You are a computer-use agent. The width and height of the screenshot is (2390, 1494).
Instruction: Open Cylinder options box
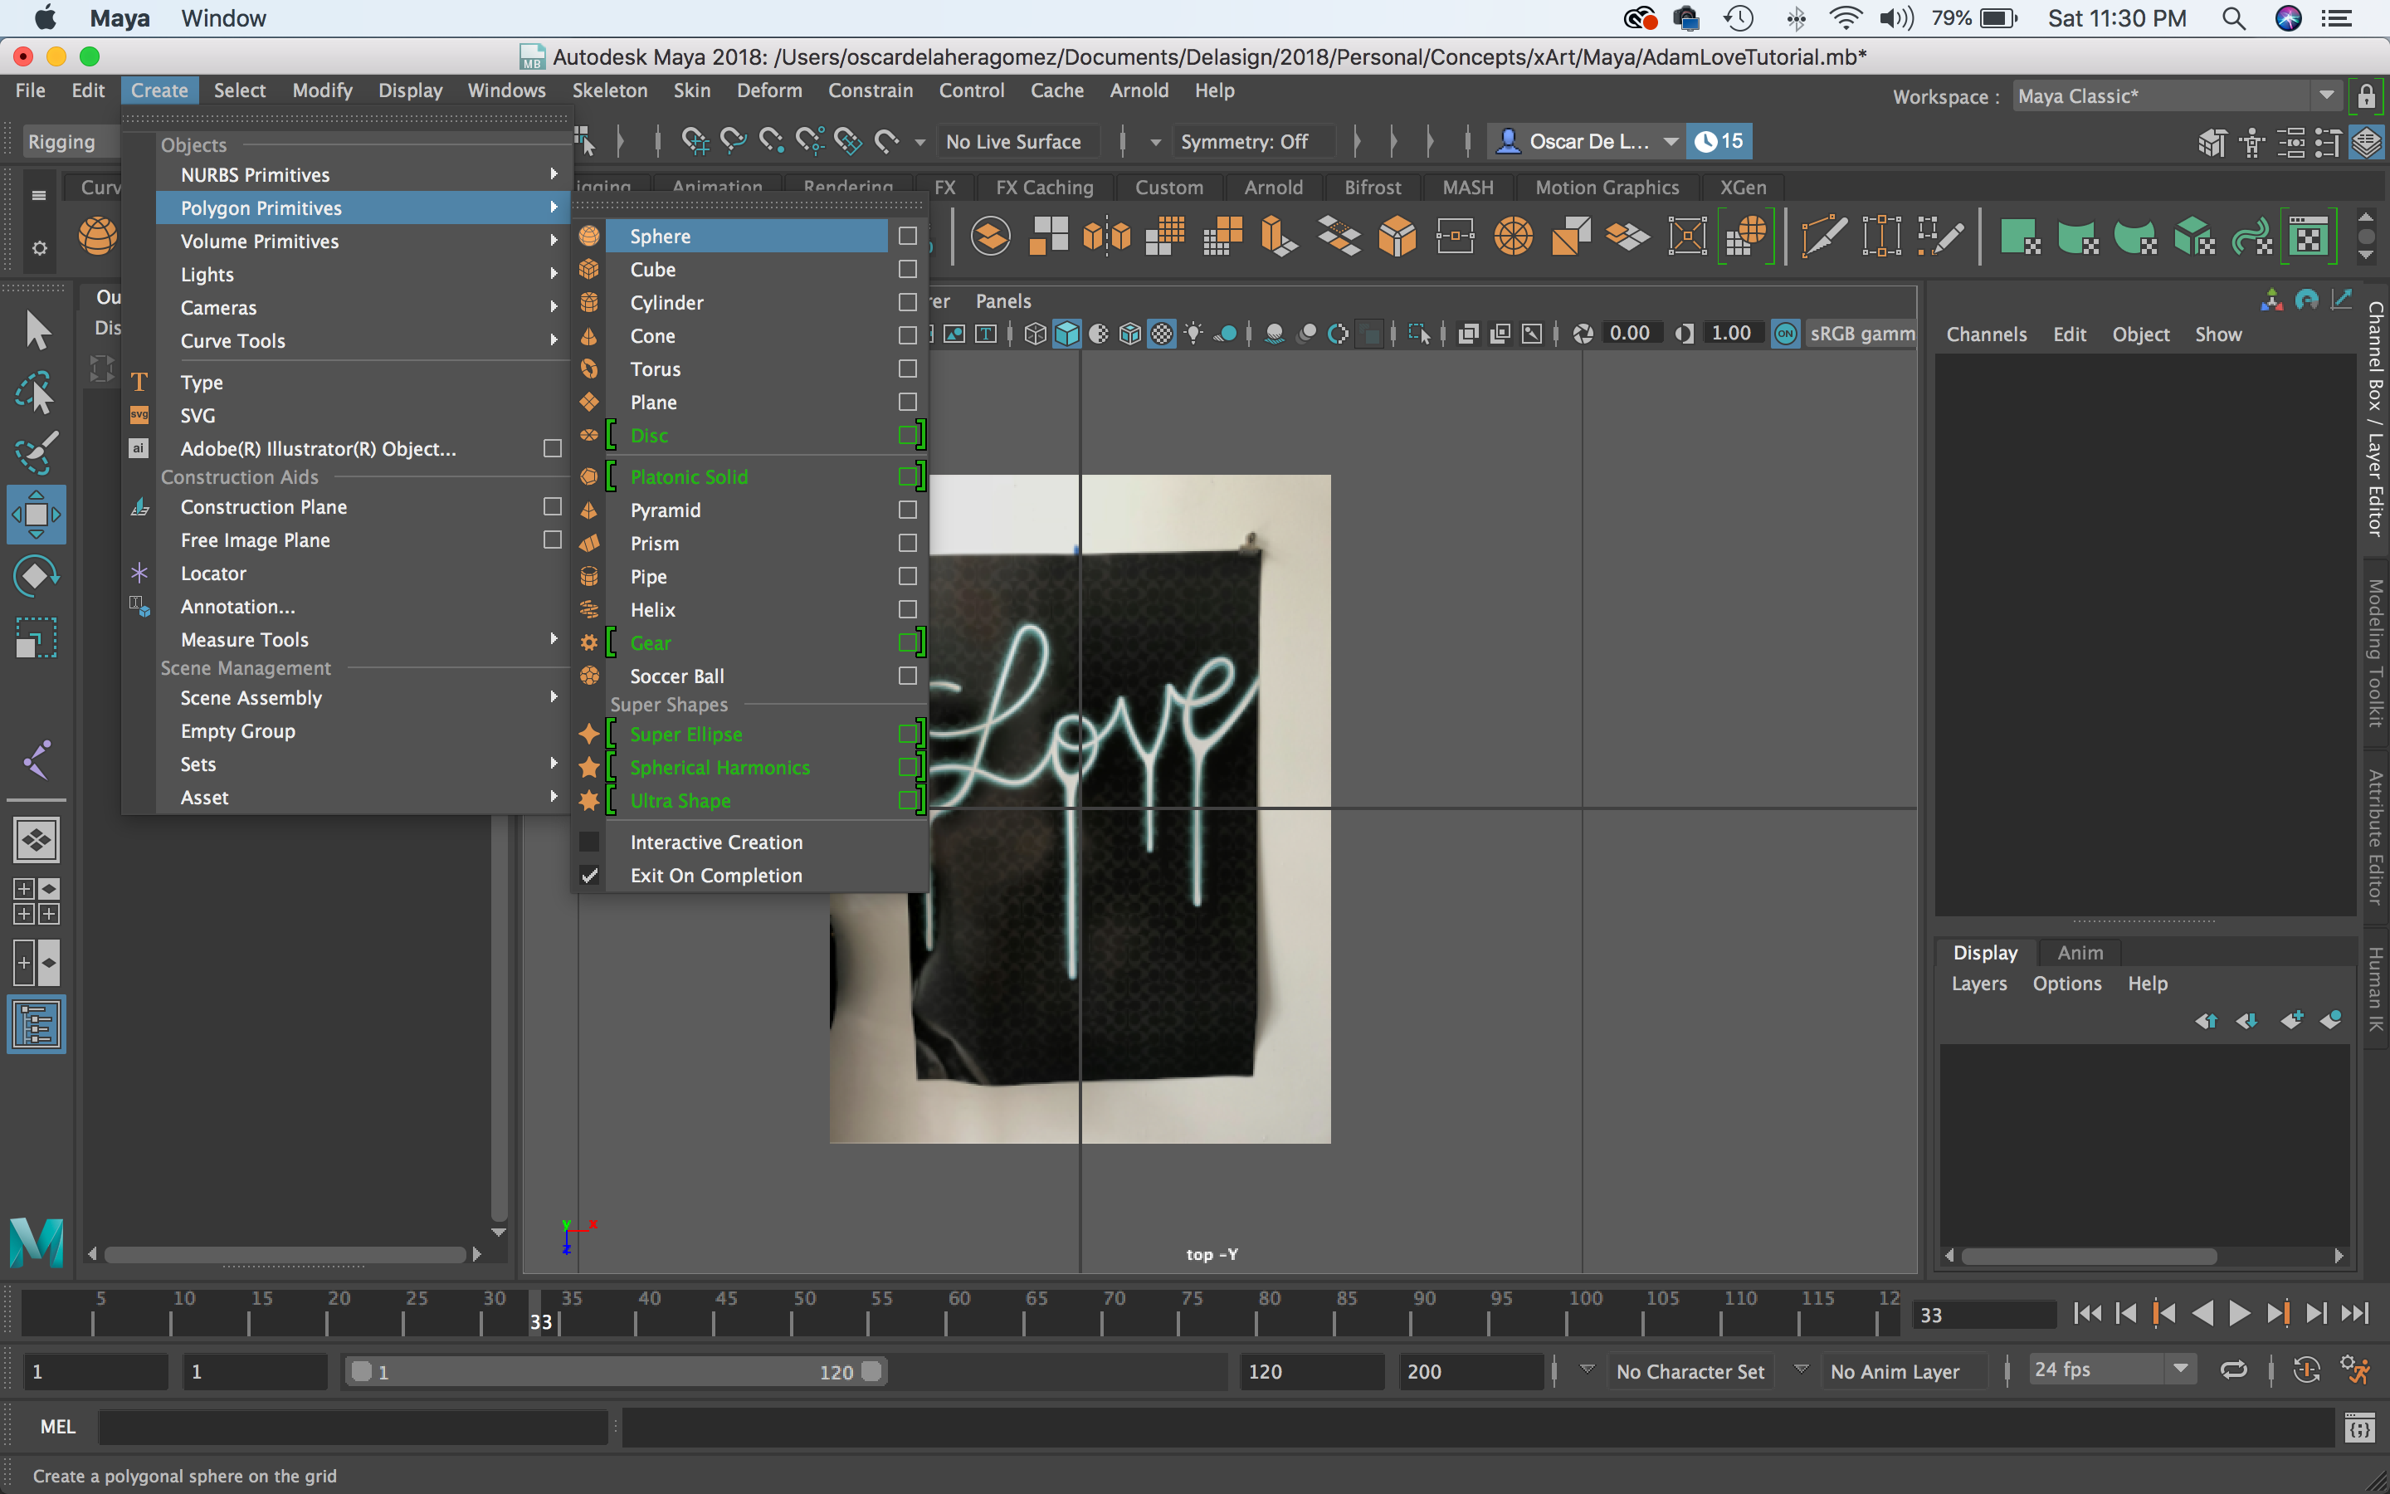click(908, 302)
